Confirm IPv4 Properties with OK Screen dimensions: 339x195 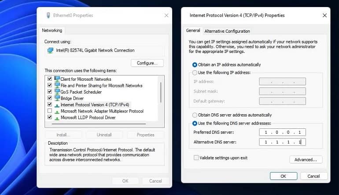coord(284,176)
